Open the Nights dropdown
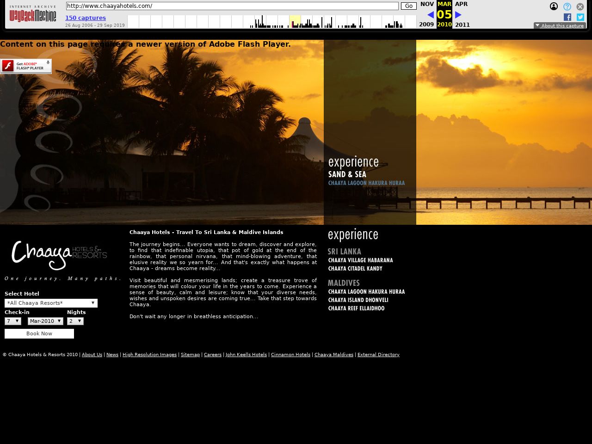 (x=75, y=321)
